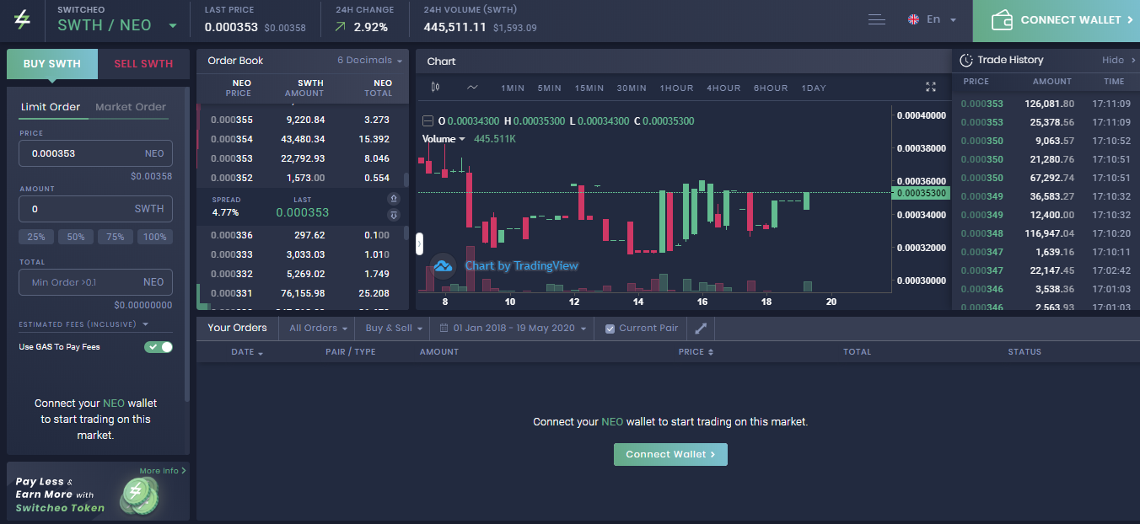Click the current price label 0.00035300 on chart axis

[922, 193]
